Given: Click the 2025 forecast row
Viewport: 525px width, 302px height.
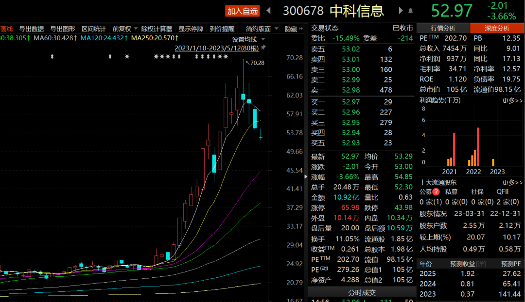Looking at the screenshot, I should point(470,273).
